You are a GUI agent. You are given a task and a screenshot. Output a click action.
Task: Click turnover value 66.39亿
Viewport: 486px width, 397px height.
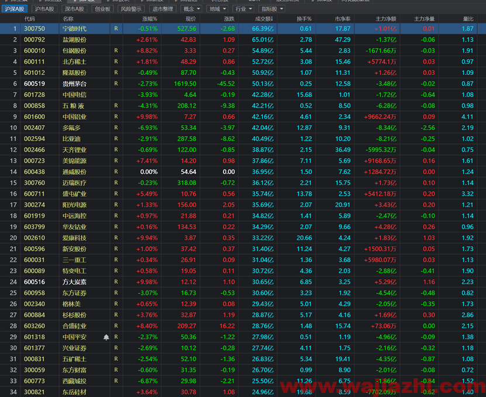pos(263,29)
